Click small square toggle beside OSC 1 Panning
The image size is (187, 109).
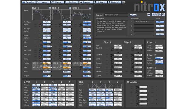50,65
